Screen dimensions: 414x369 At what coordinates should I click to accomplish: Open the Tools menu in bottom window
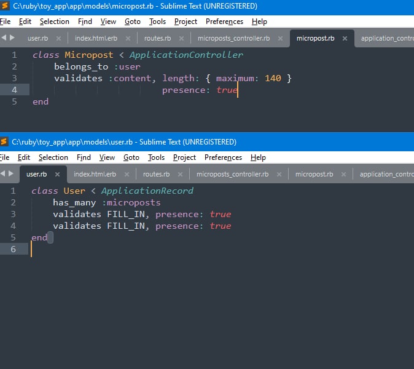[156, 157]
